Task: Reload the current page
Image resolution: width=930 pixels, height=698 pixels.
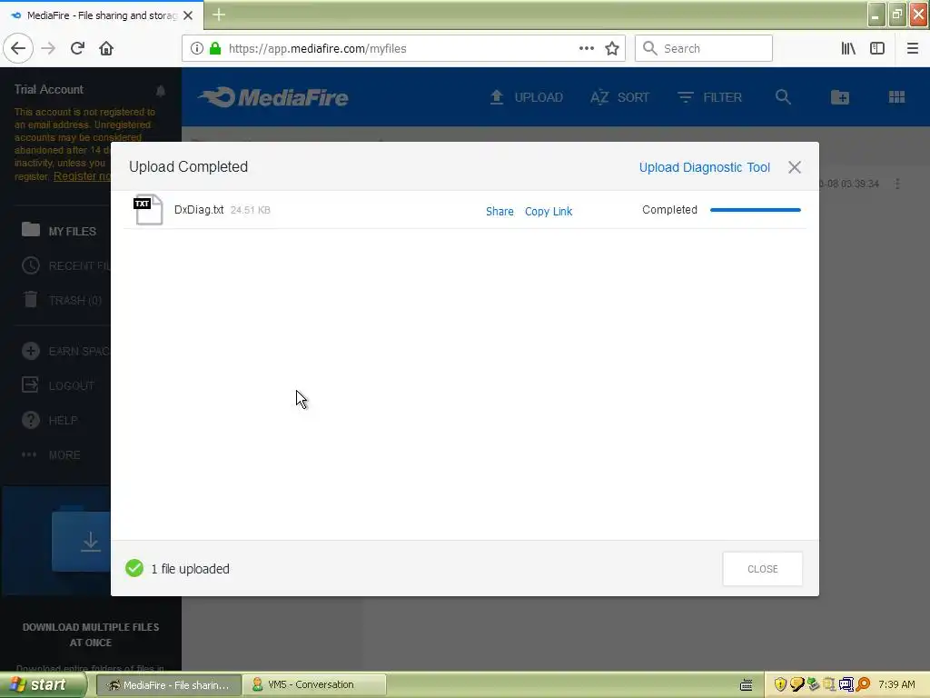Action: [77, 48]
